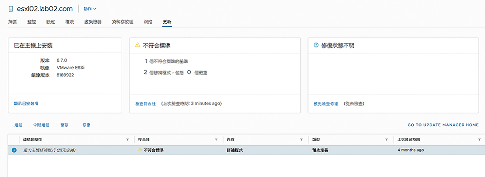Click the 連結 button

18,125
